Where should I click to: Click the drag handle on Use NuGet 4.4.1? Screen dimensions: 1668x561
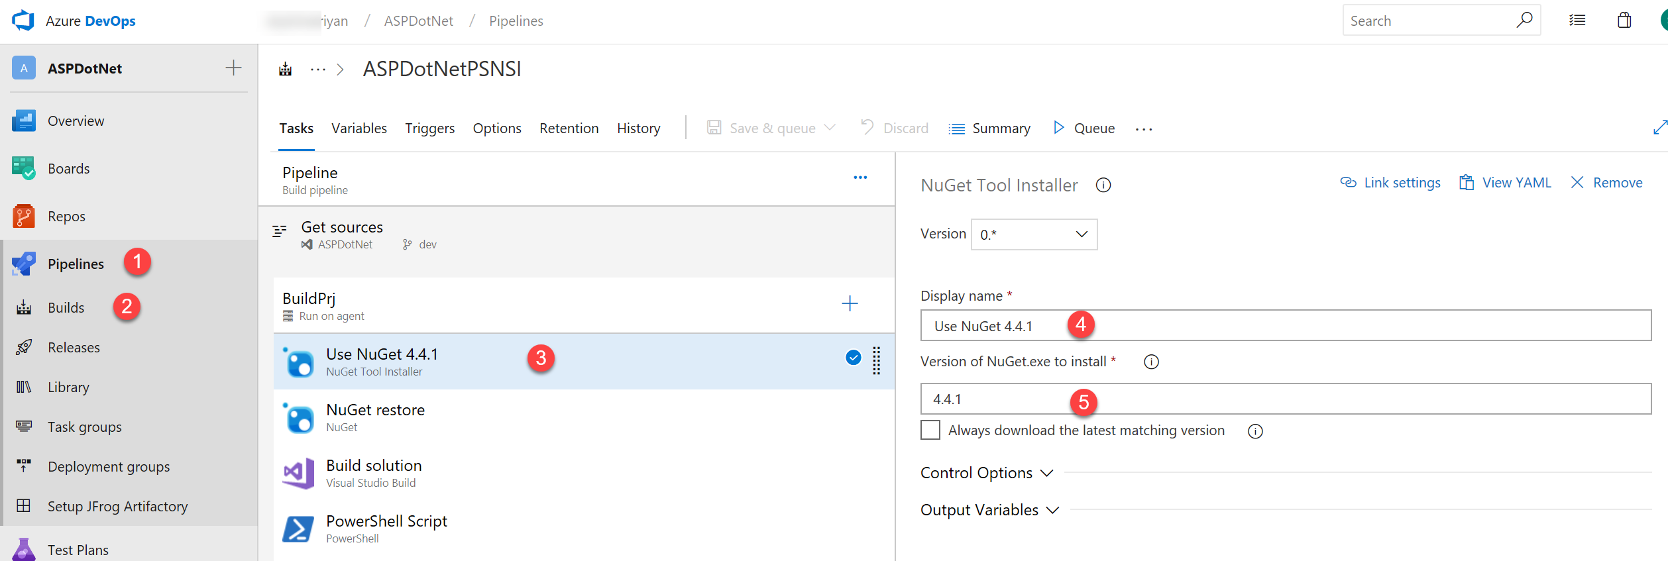point(877,361)
